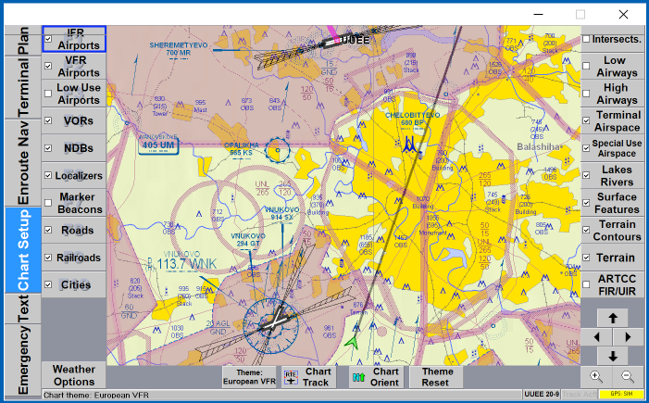
Task: Pan the chart down with the arrow
Action: (x=613, y=357)
